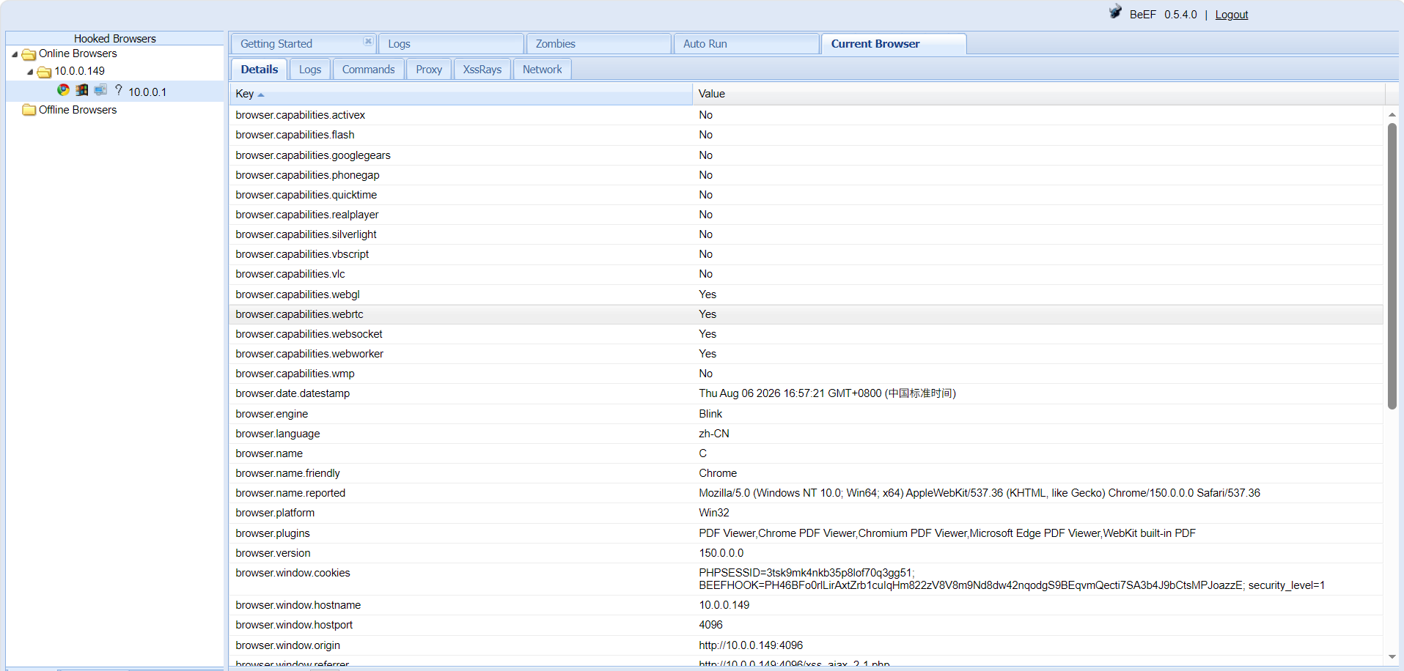The width and height of the screenshot is (1404, 671).
Task: Select the browser.capabilities.websocket row
Action: click(x=806, y=334)
